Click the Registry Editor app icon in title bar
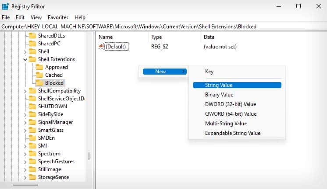Viewport: 327px width, 189px height. click(x=5, y=7)
